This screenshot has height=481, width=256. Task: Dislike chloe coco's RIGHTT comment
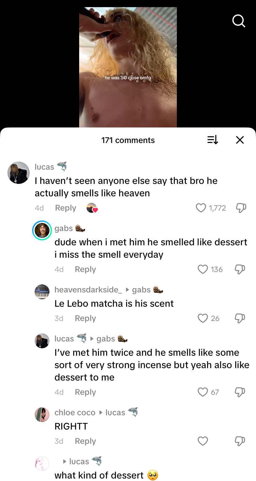240,441
